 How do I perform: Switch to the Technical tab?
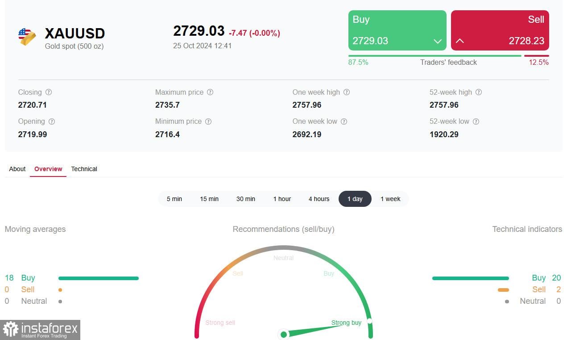tap(84, 169)
